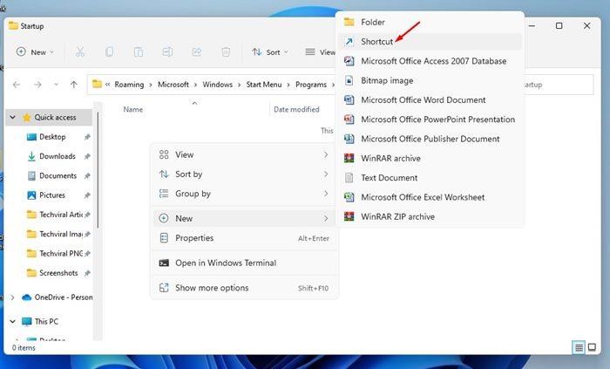The image size is (610, 369).
Task: Click the Delete trash icon in toolbar
Action: pos(226,52)
